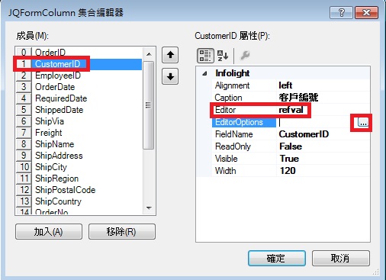Confirm with the 確定 button
The width and height of the screenshot is (386, 280).
coord(277,259)
